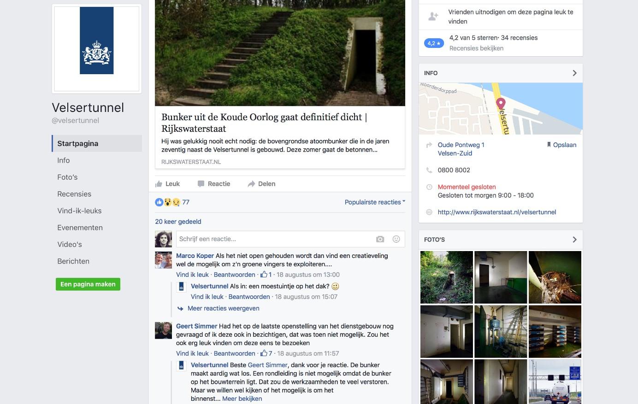This screenshot has width=638, height=404.
Task: Toggle Opslaan to save this place
Action: (x=561, y=145)
